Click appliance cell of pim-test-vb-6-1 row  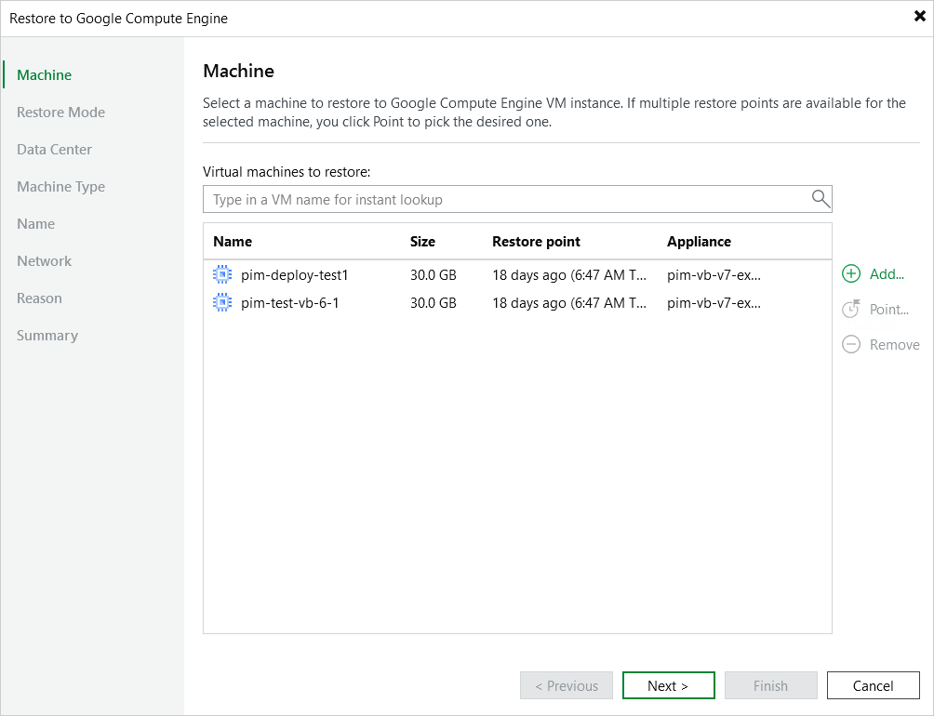tap(714, 302)
